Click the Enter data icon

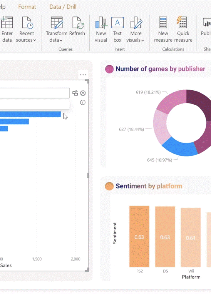(7, 23)
